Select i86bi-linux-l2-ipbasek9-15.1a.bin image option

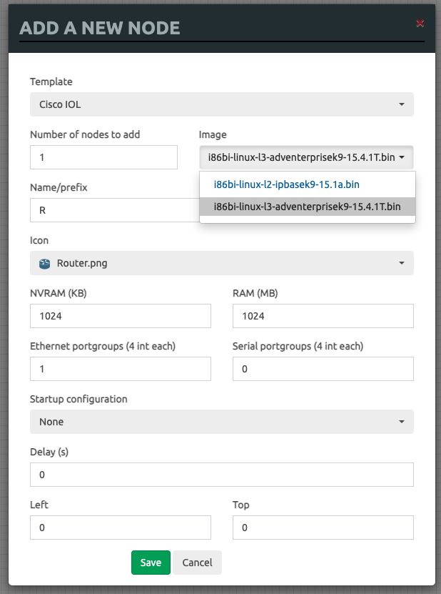[307, 184]
